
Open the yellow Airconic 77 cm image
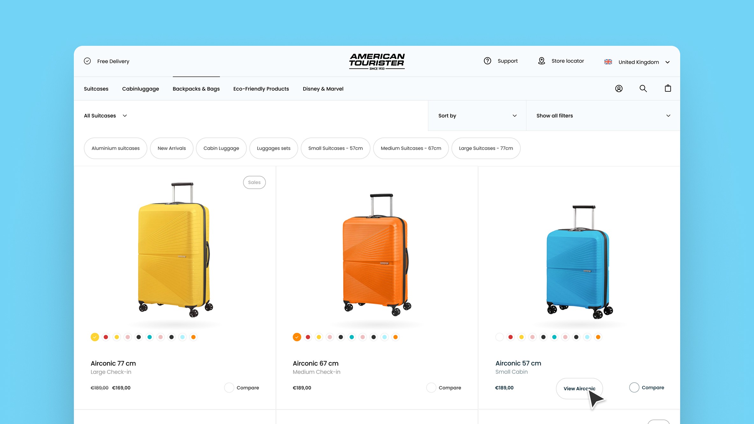[x=175, y=250]
